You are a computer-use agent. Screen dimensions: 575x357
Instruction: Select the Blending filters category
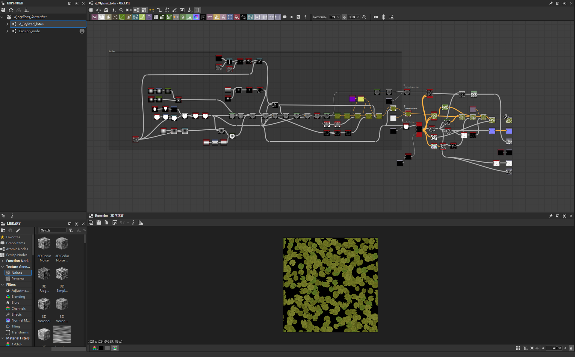(18, 297)
